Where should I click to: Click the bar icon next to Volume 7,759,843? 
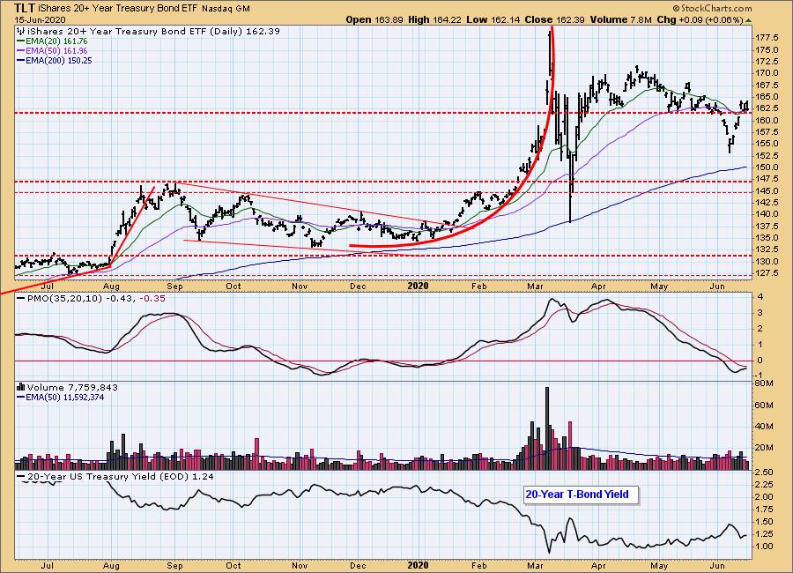pyautogui.click(x=21, y=387)
